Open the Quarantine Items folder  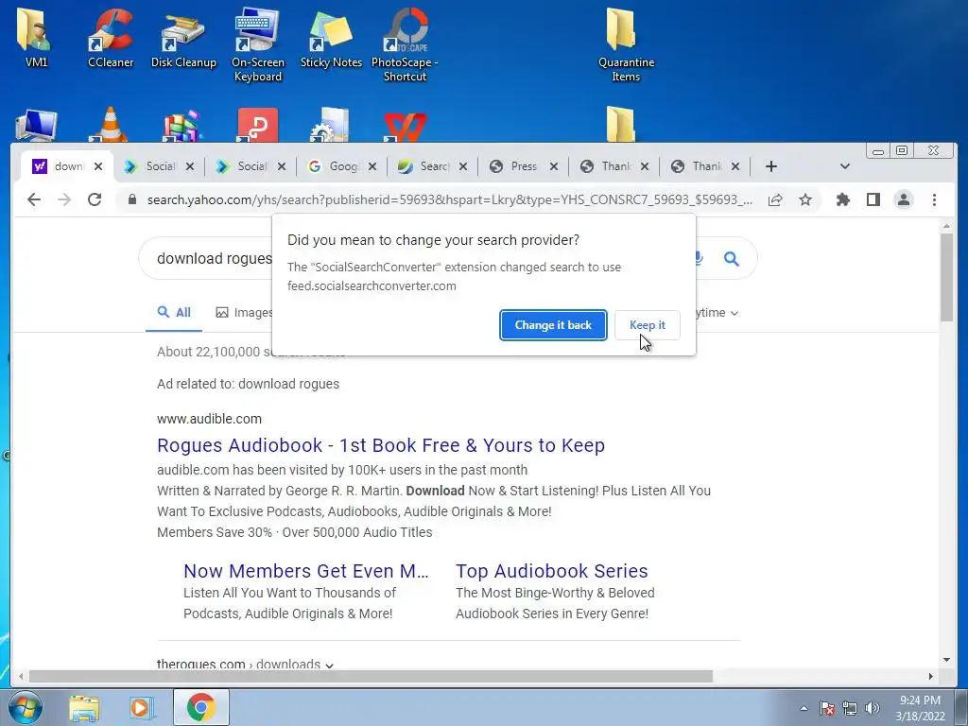[626, 44]
